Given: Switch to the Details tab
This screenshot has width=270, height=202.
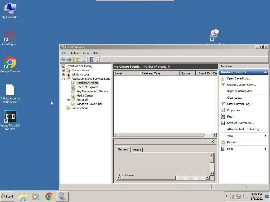Looking at the screenshot, I should 136,150.
